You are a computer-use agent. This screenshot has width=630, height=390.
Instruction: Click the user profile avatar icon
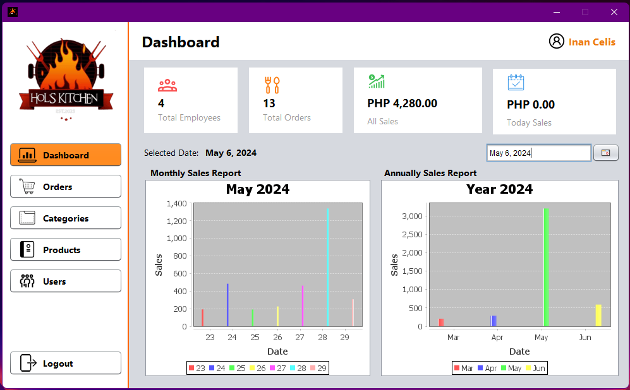pos(556,42)
